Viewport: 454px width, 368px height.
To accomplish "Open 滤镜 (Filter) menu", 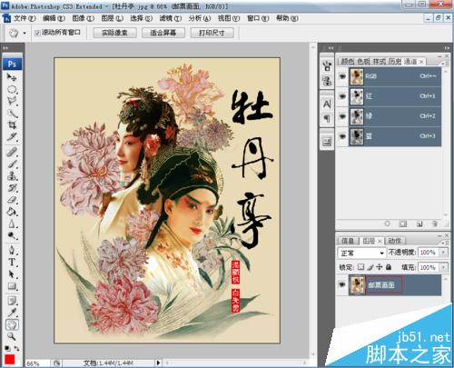I will coord(171,18).
